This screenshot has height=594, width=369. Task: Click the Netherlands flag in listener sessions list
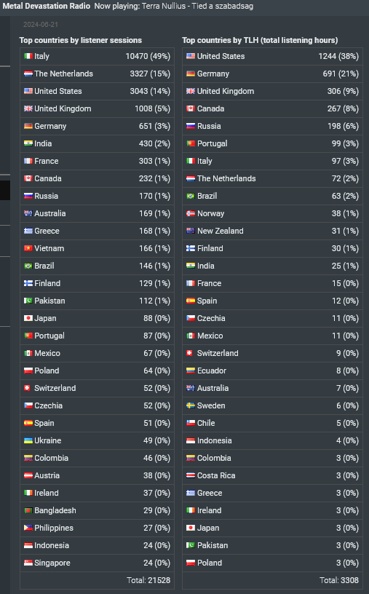click(x=28, y=74)
